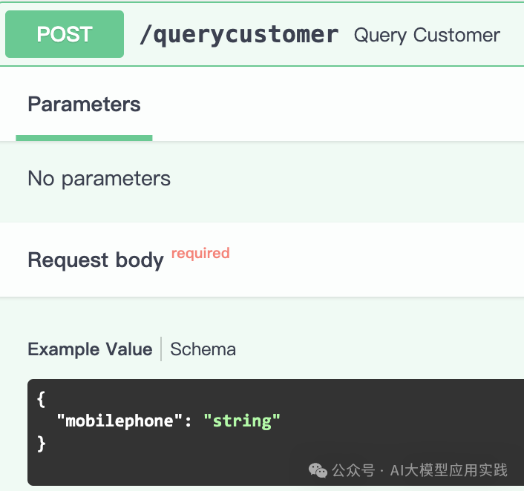Click the WeChat logo watermark icon
The width and height of the screenshot is (524, 491).
(x=318, y=470)
